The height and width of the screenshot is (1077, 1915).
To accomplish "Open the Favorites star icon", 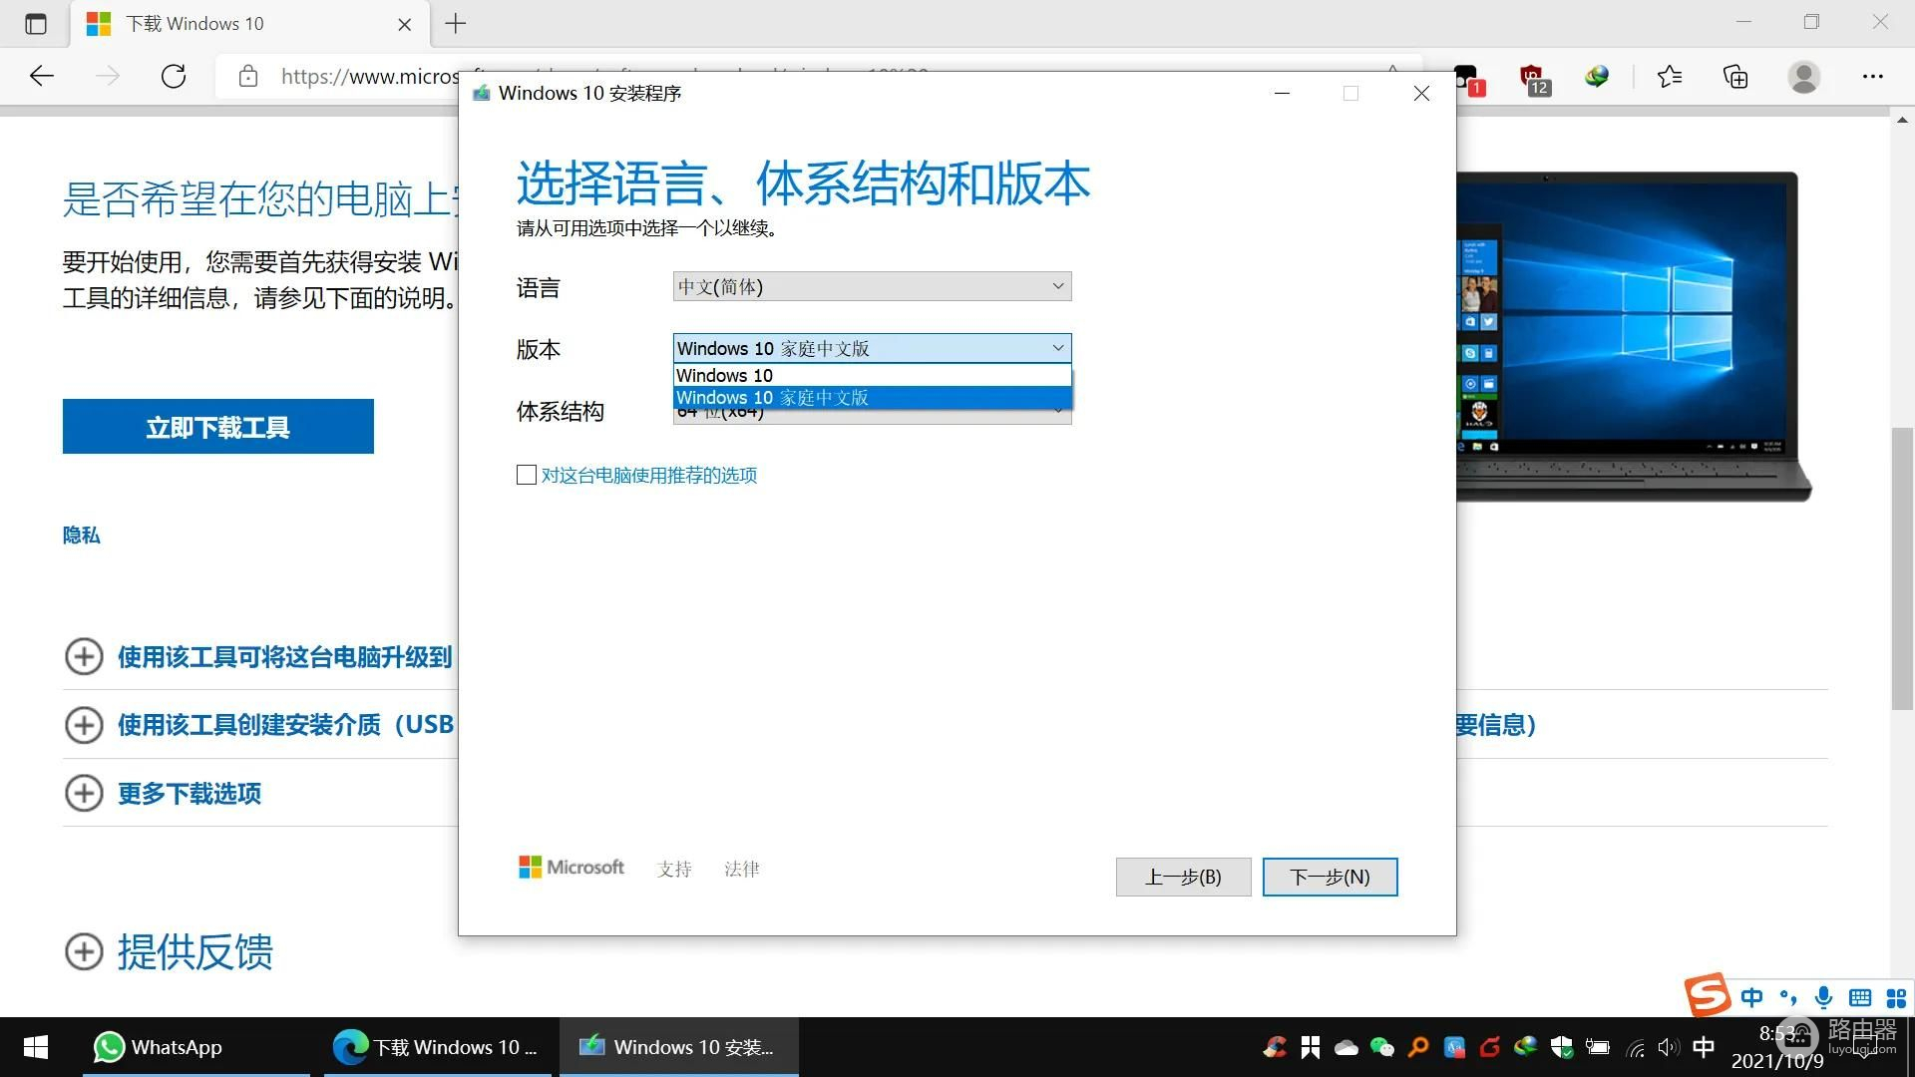I will tap(1669, 77).
